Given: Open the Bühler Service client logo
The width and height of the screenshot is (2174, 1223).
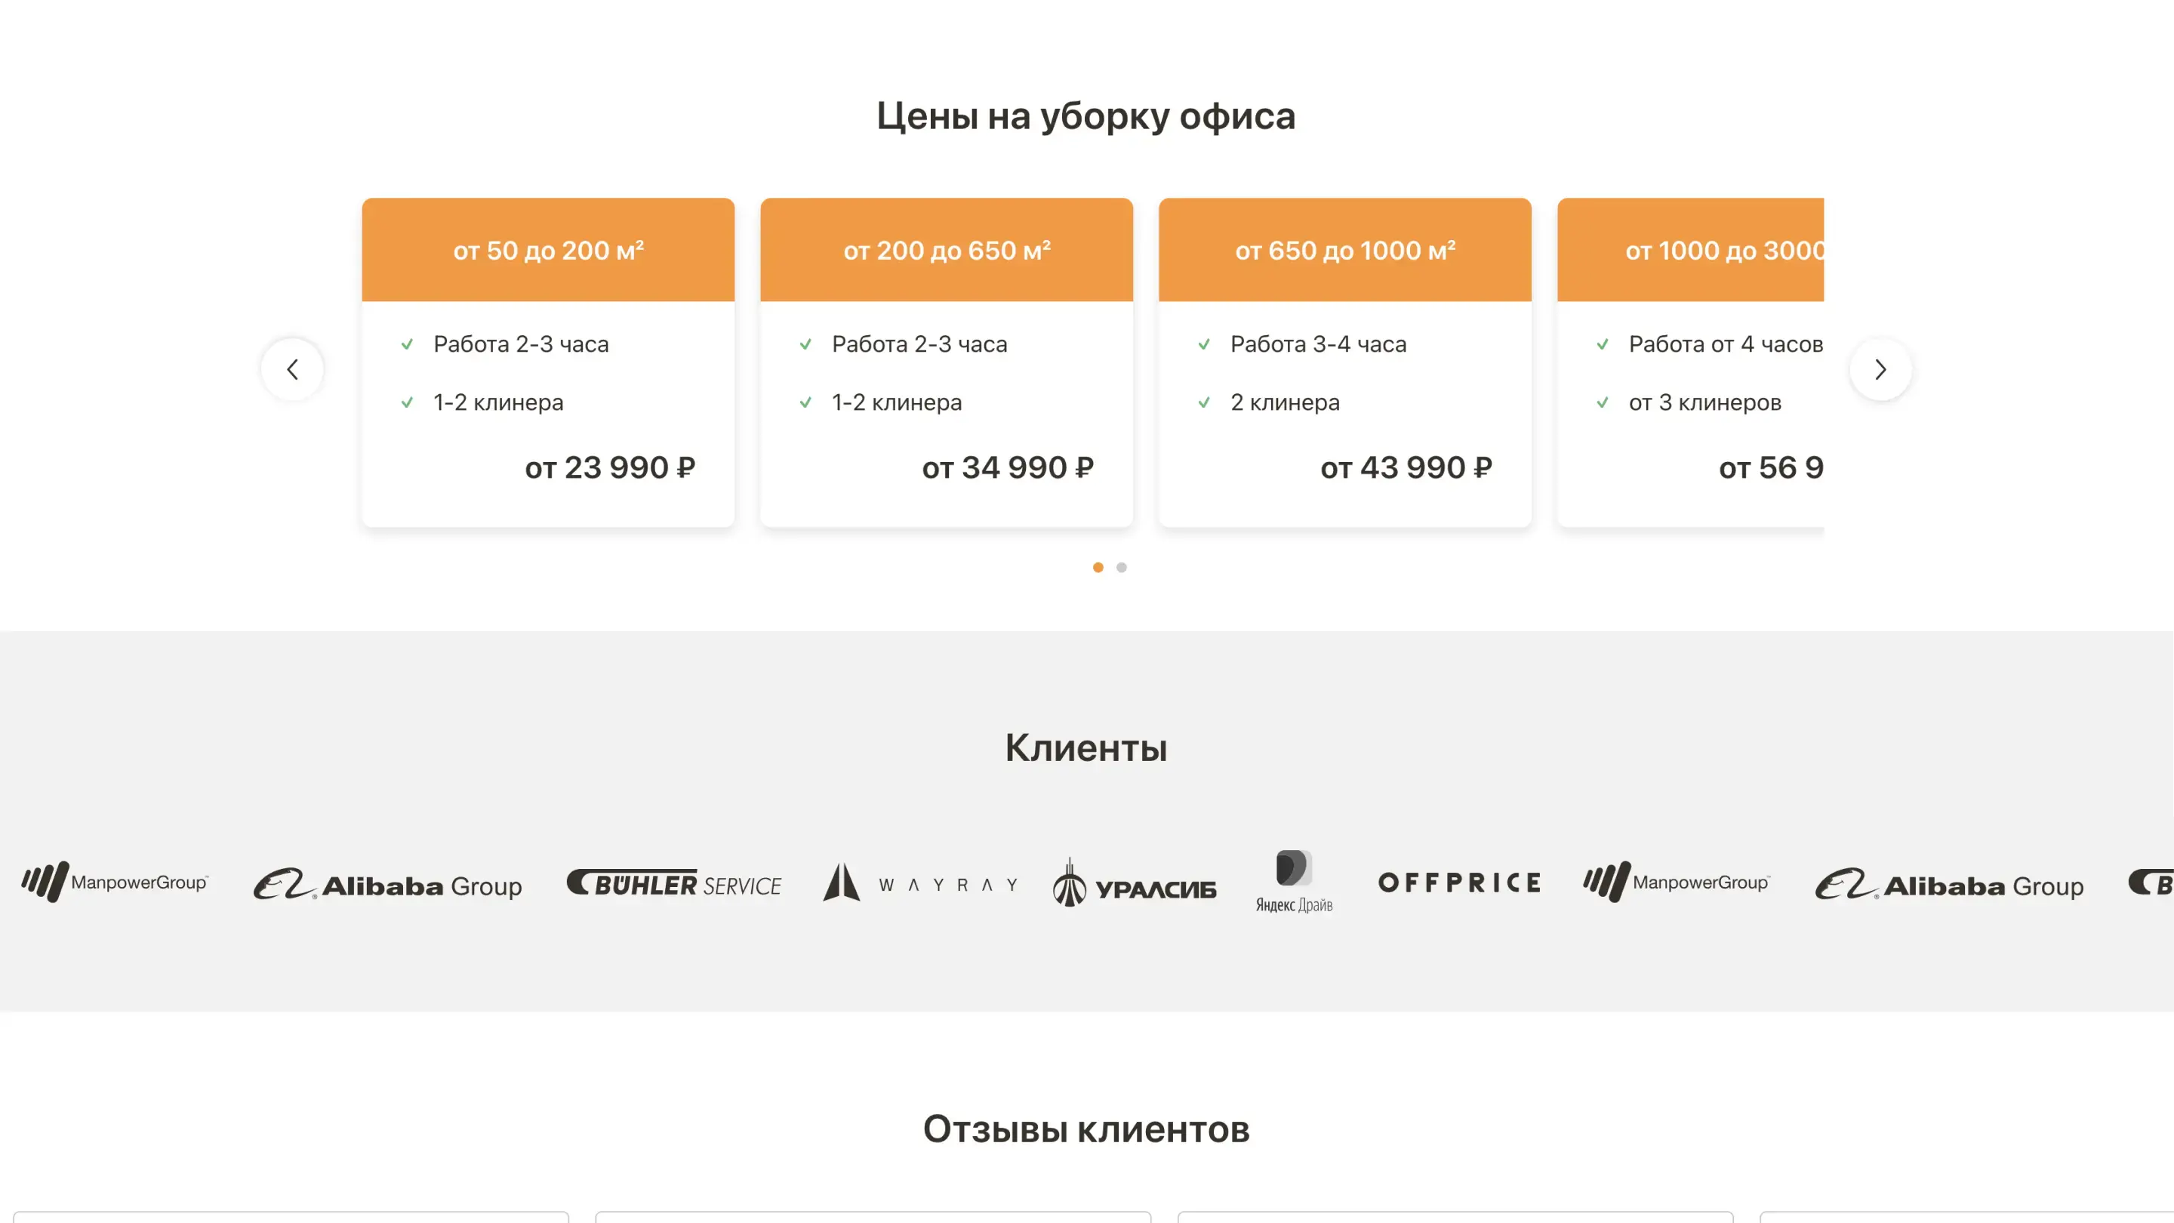Looking at the screenshot, I should coord(673,884).
